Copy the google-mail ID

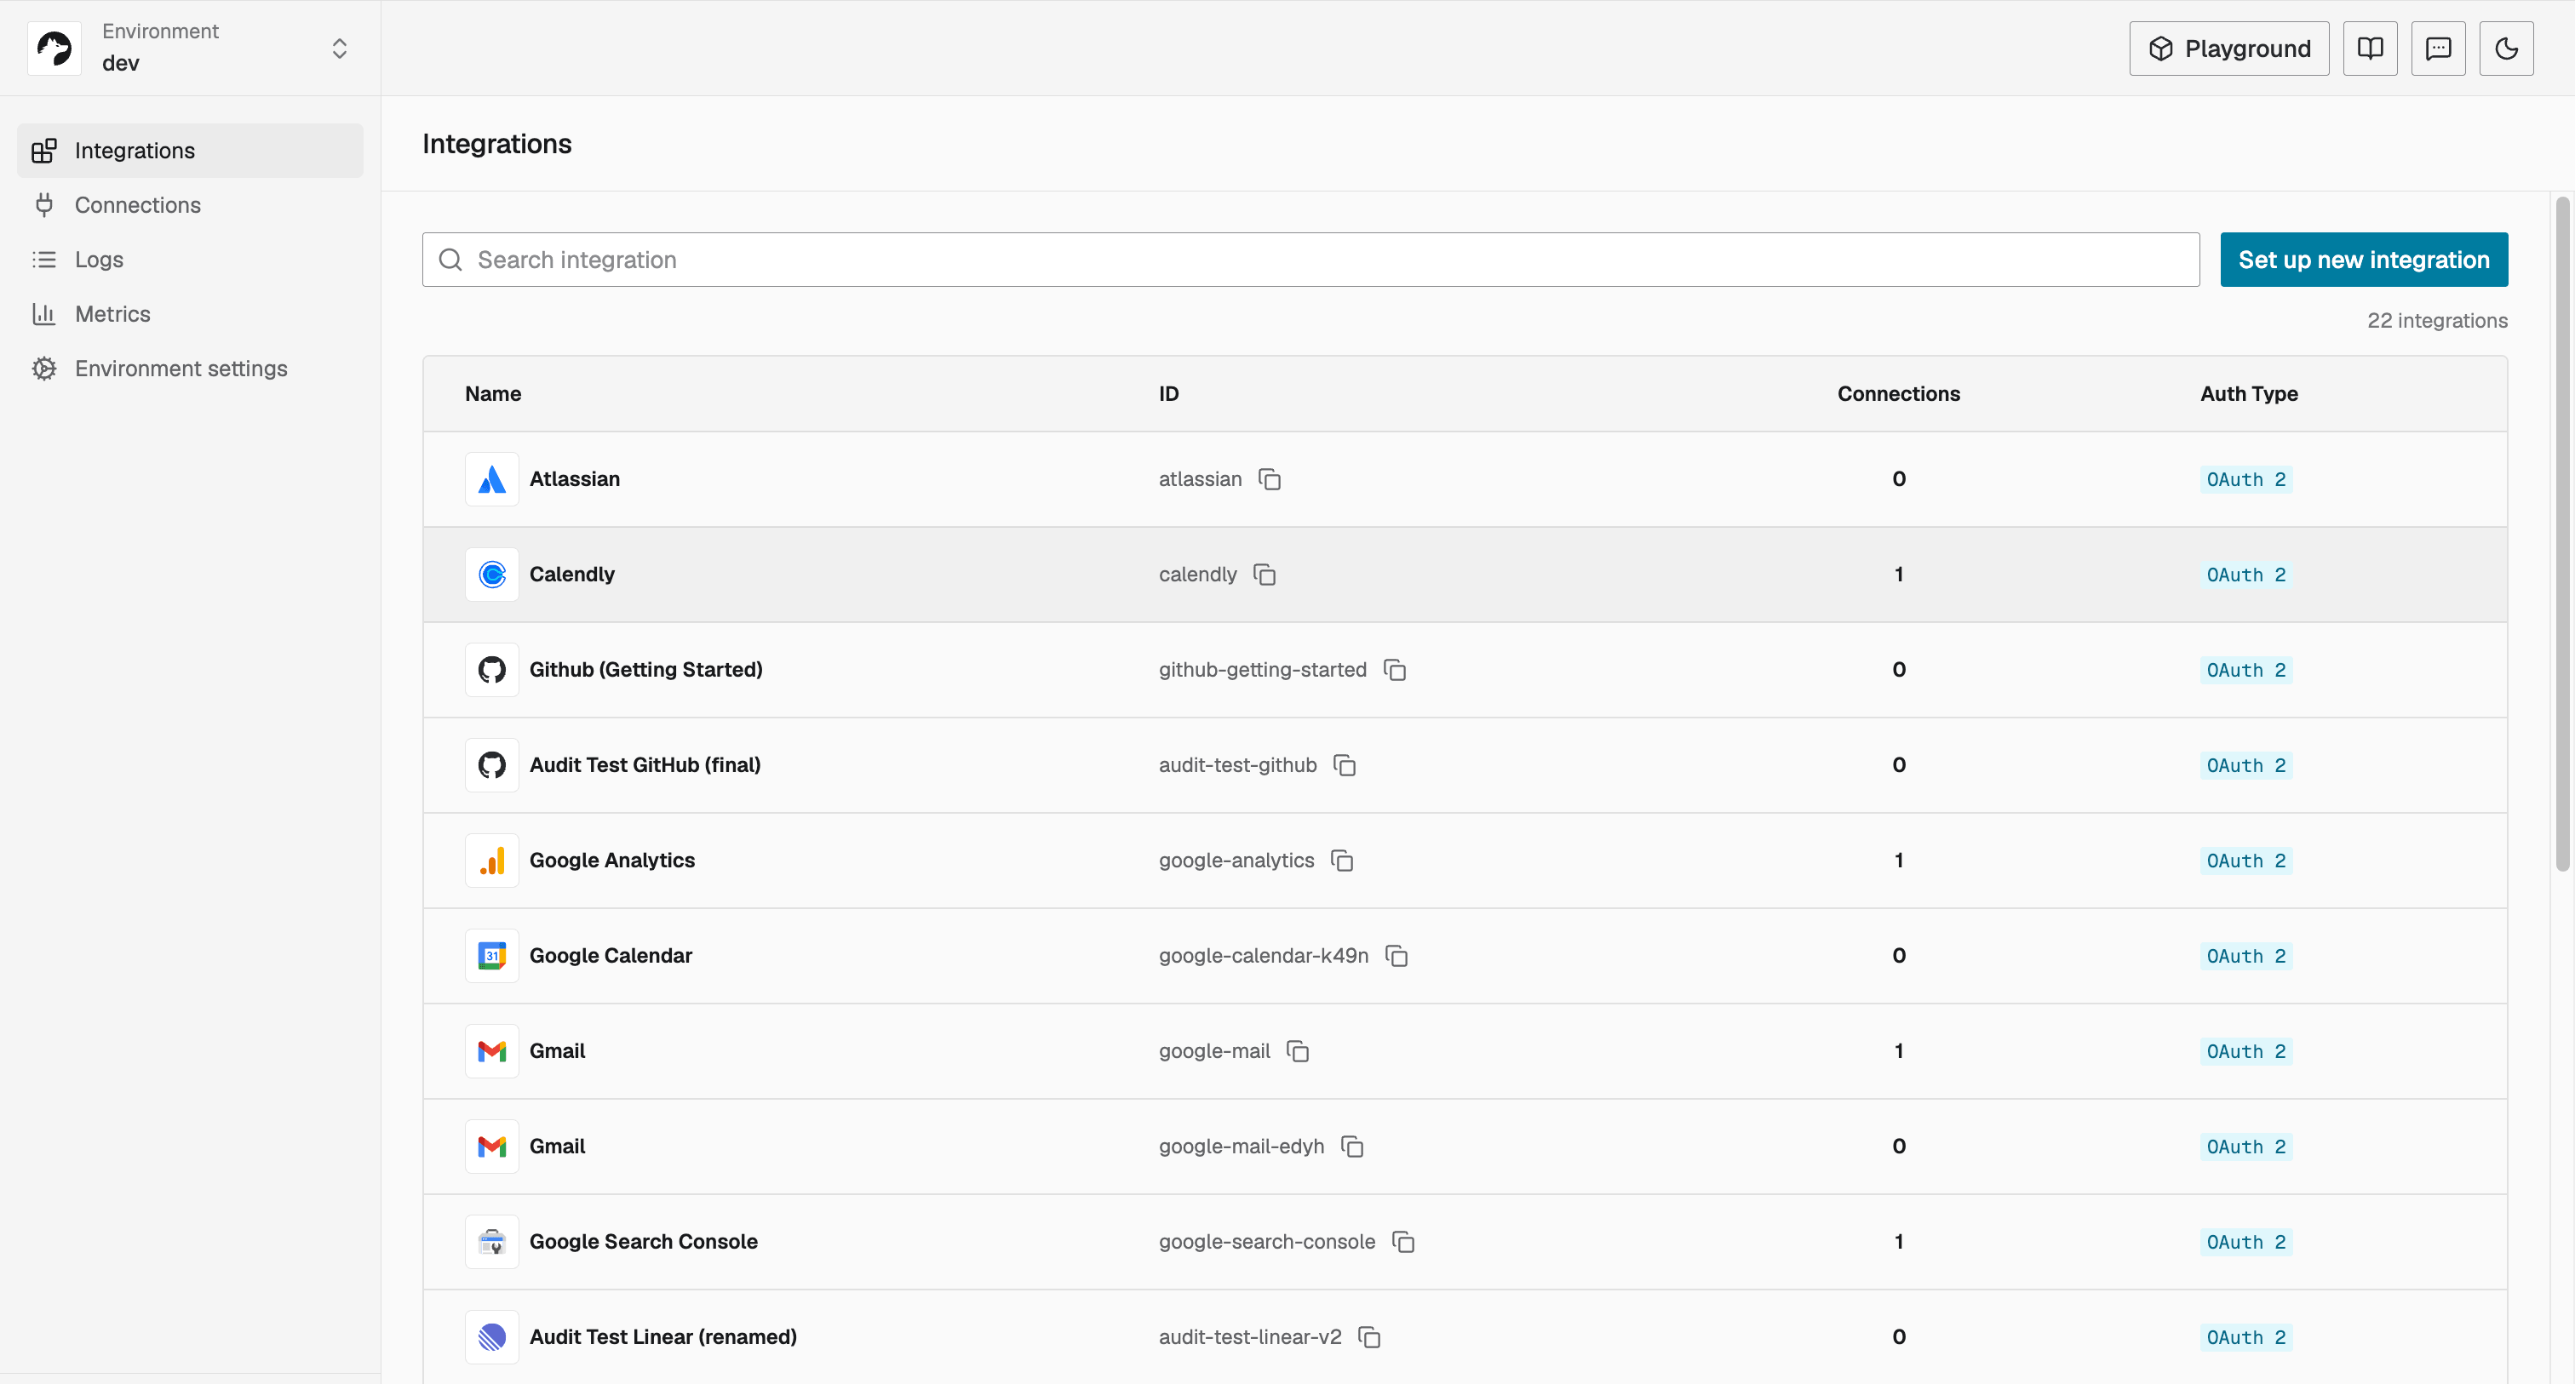[x=1298, y=1051]
